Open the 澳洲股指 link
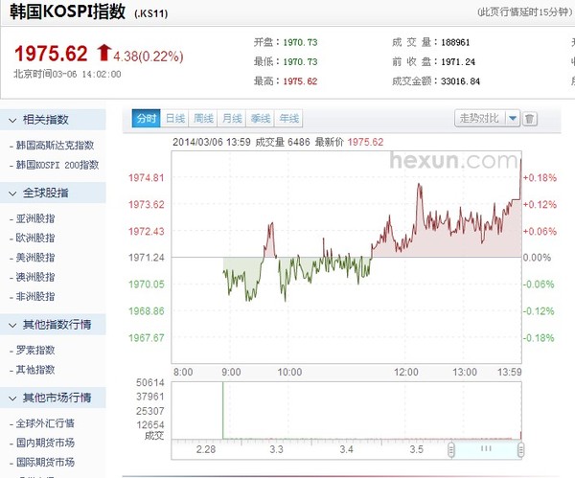This screenshot has width=575, height=478. (35, 277)
